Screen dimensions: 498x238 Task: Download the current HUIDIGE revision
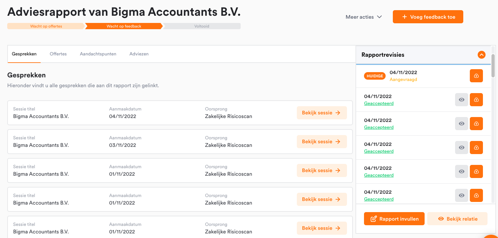click(x=476, y=76)
